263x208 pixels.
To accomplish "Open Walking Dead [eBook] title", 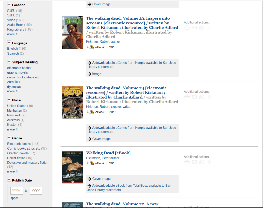I will click(108, 153).
